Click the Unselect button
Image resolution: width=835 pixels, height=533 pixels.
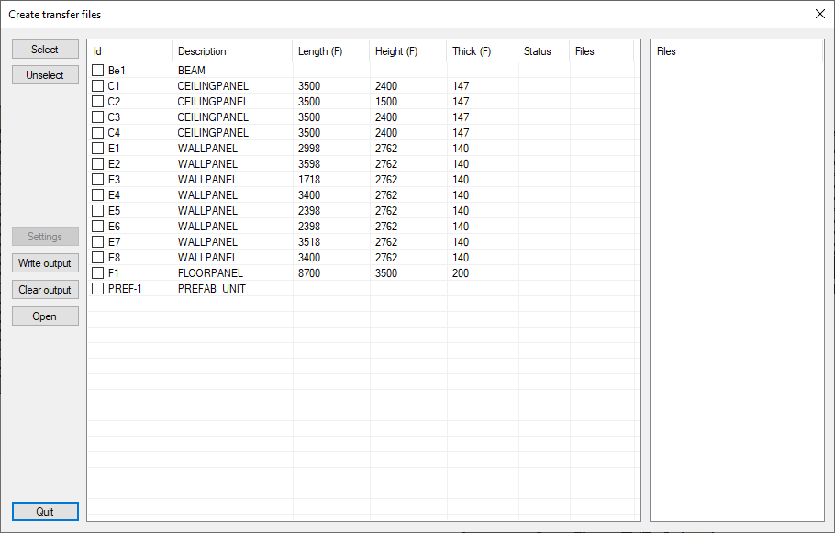point(45,75)
